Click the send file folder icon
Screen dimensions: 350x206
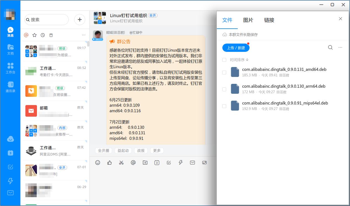point(145,163)
